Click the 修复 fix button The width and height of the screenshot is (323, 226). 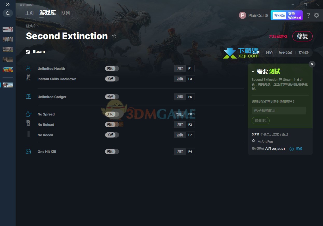[302, 36]
